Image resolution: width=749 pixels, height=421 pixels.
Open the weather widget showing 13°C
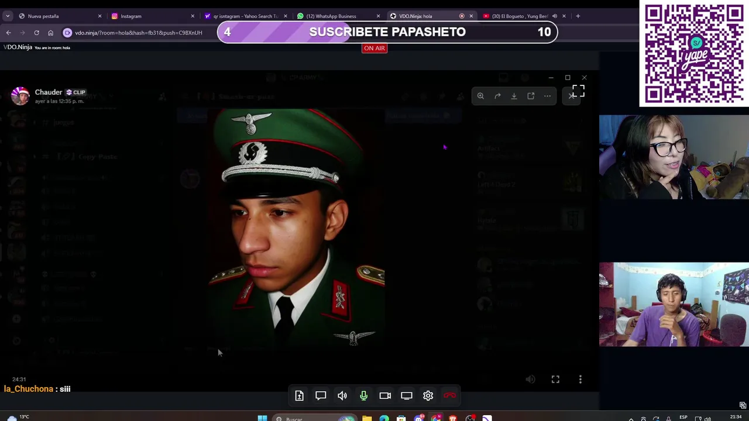coord(18,417)
